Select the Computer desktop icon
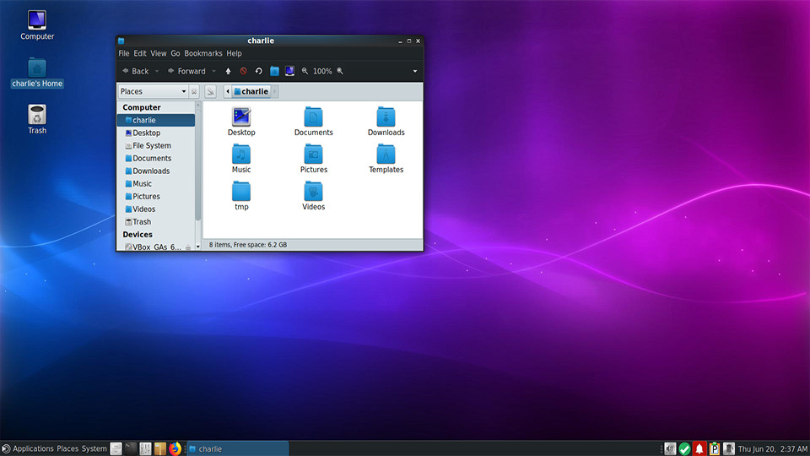The height and width of the screenshot is (456, 810). point(36,24)
